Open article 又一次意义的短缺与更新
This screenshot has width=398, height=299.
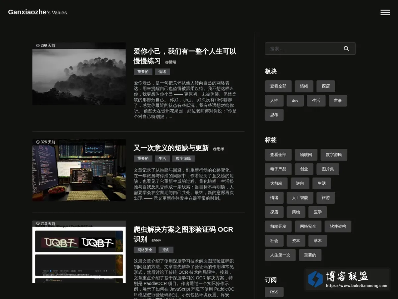171,148
